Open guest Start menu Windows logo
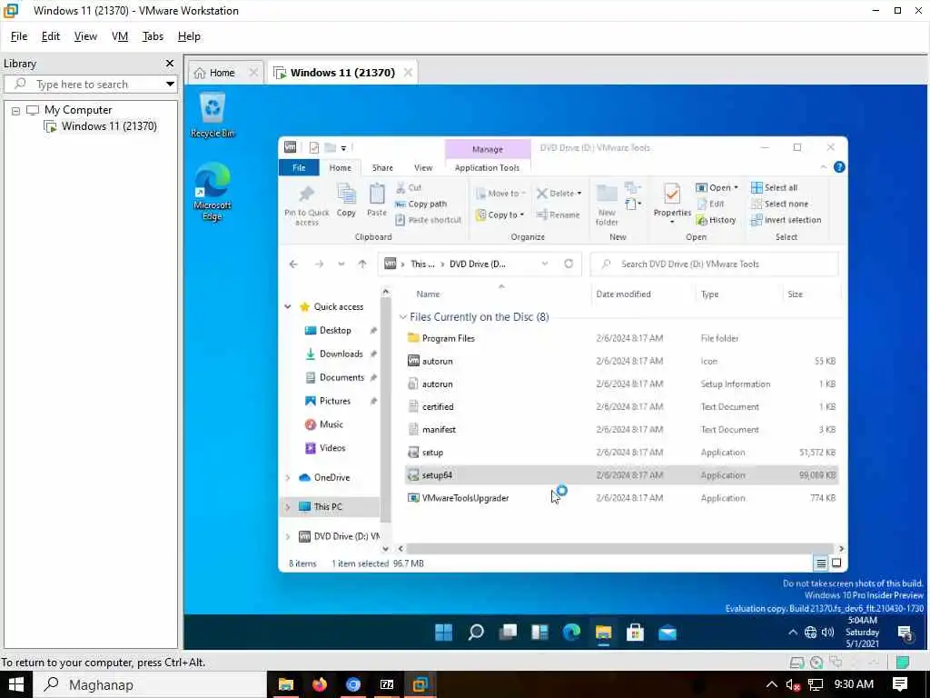The height and width of the screenshot is (698, 930). pyautogui.click(x=443, y=633)
